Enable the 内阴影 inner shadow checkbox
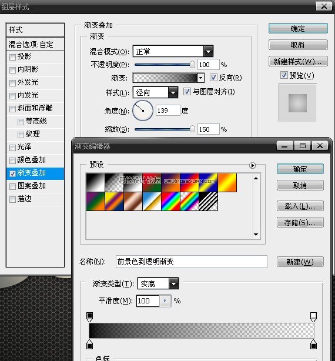Image resolution: width=335 pixels, height=361 pixels. pyautogui.click(x=12, y=70)
